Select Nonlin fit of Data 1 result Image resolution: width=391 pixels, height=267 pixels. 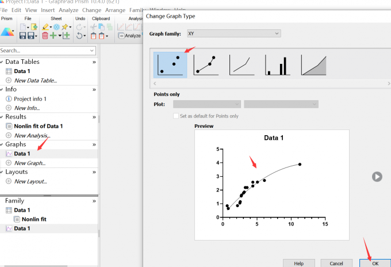pyautogui.click(x=38, y=126)
